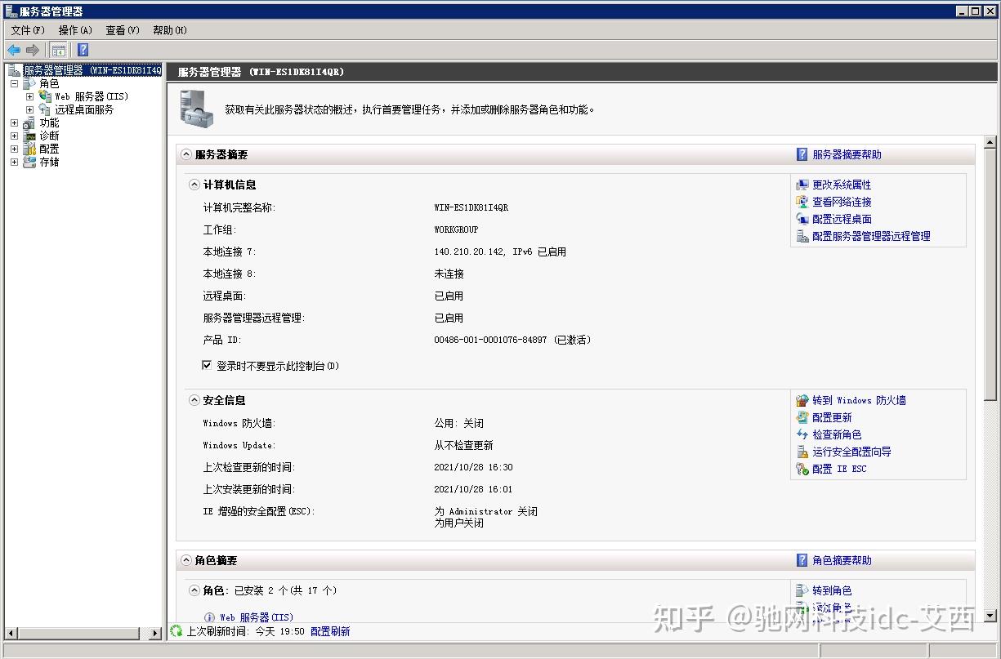Screen dimensions: 1001x659
Task: Click the 诊断 tree node icon
Action: 29,136
